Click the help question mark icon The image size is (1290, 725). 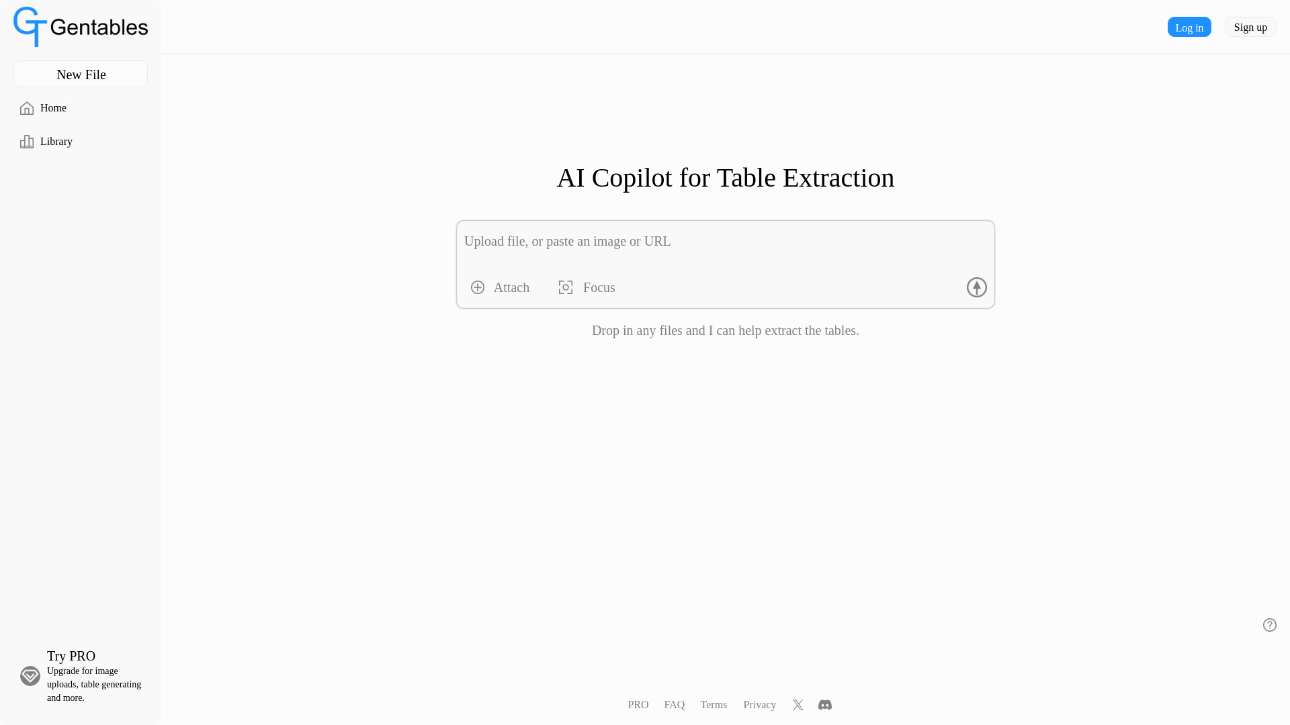pyautogui.click(x=1270, y=625)
